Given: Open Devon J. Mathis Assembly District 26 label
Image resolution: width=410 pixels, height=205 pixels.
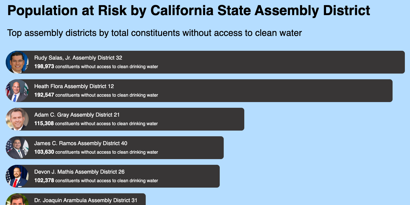Looking at the screenshot, I should point(79,172).
